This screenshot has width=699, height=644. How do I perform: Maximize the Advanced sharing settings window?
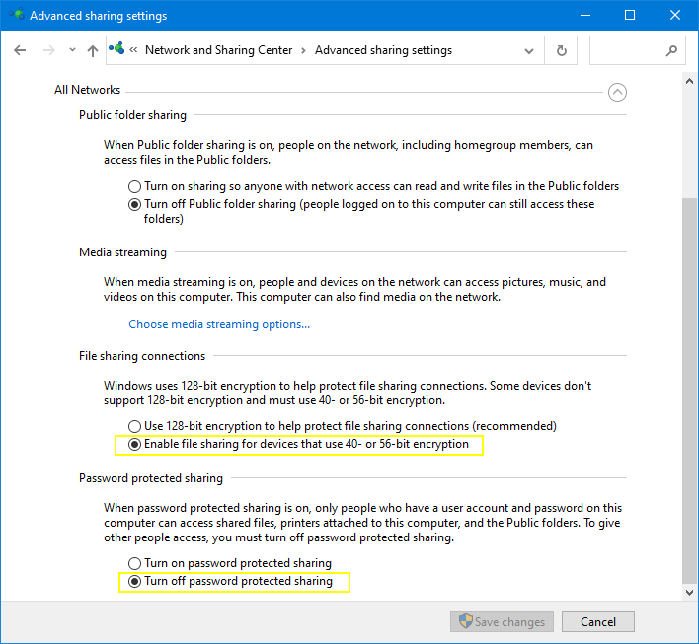click(631, 16)
